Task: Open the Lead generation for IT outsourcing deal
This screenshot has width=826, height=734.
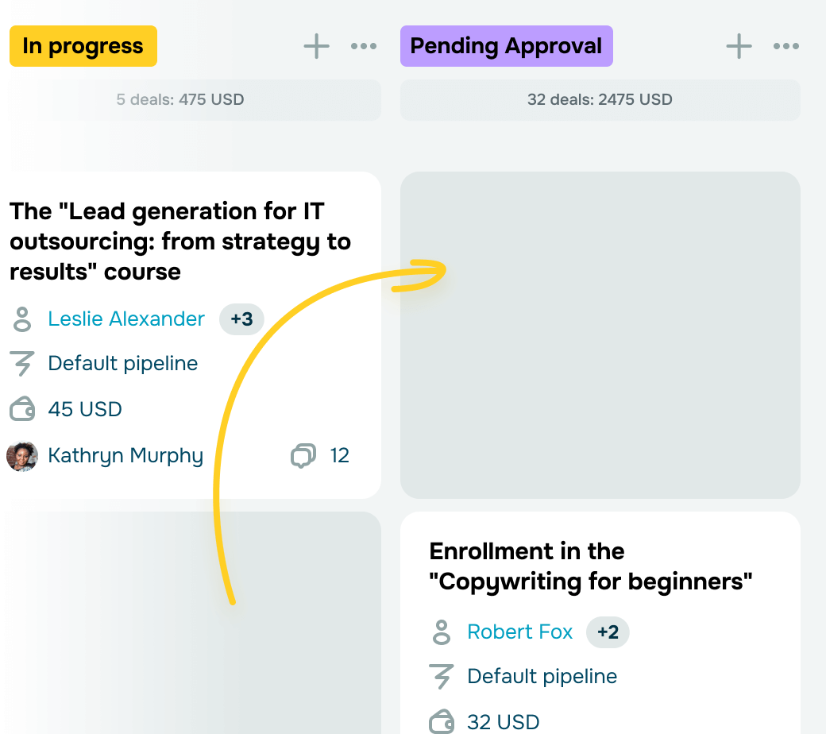Action: 180,241
